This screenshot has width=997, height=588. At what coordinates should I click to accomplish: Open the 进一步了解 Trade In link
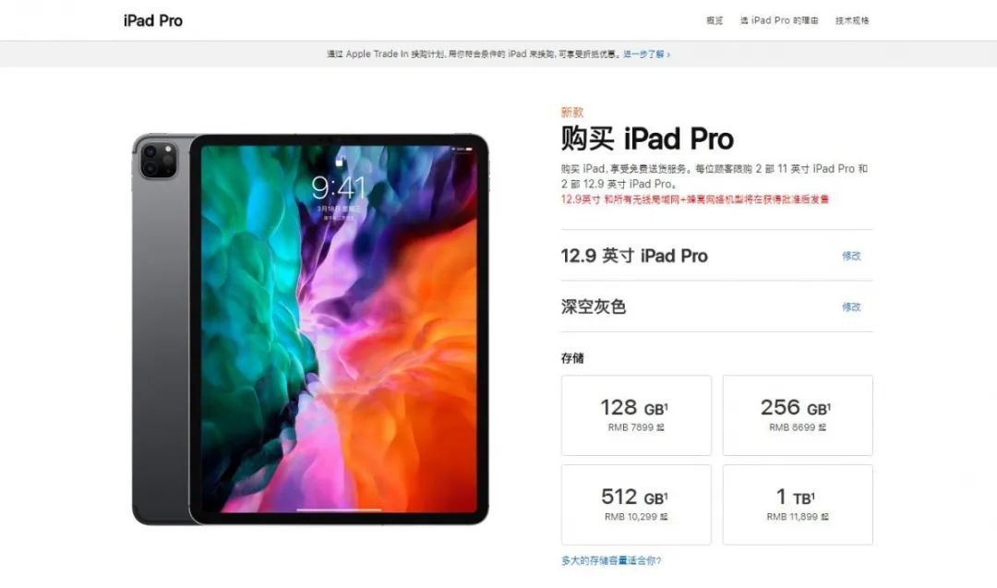click(x=646, y=54)
